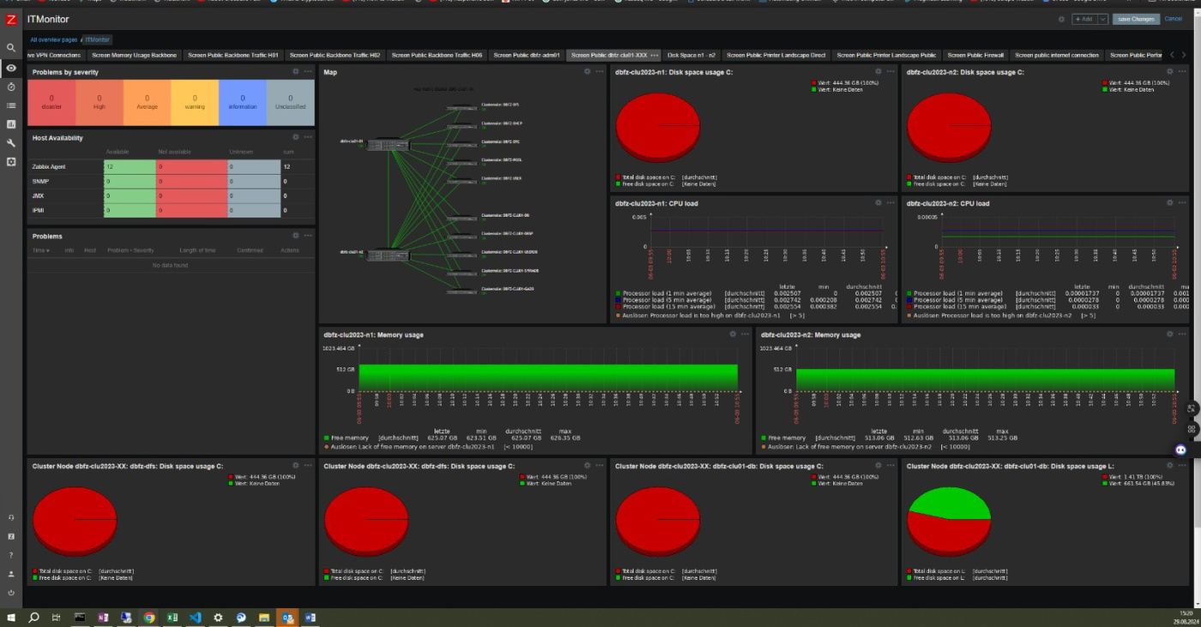Expand the Add button dropdown arrow
The image size is (1201, 627).
[x=1102, y=19]
